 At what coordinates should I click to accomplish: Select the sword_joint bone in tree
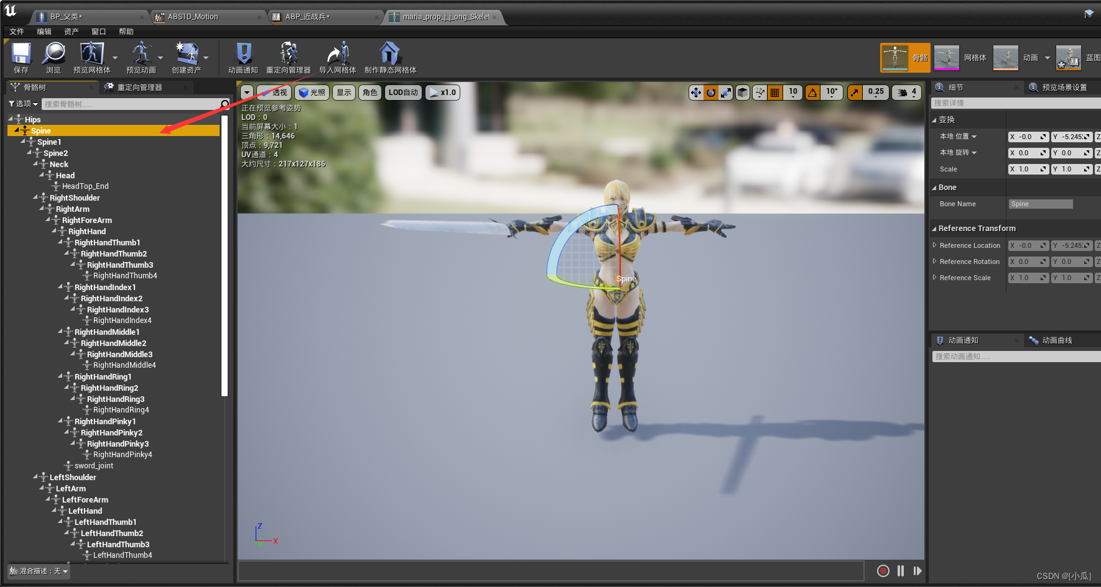click(x=94, y=466)
